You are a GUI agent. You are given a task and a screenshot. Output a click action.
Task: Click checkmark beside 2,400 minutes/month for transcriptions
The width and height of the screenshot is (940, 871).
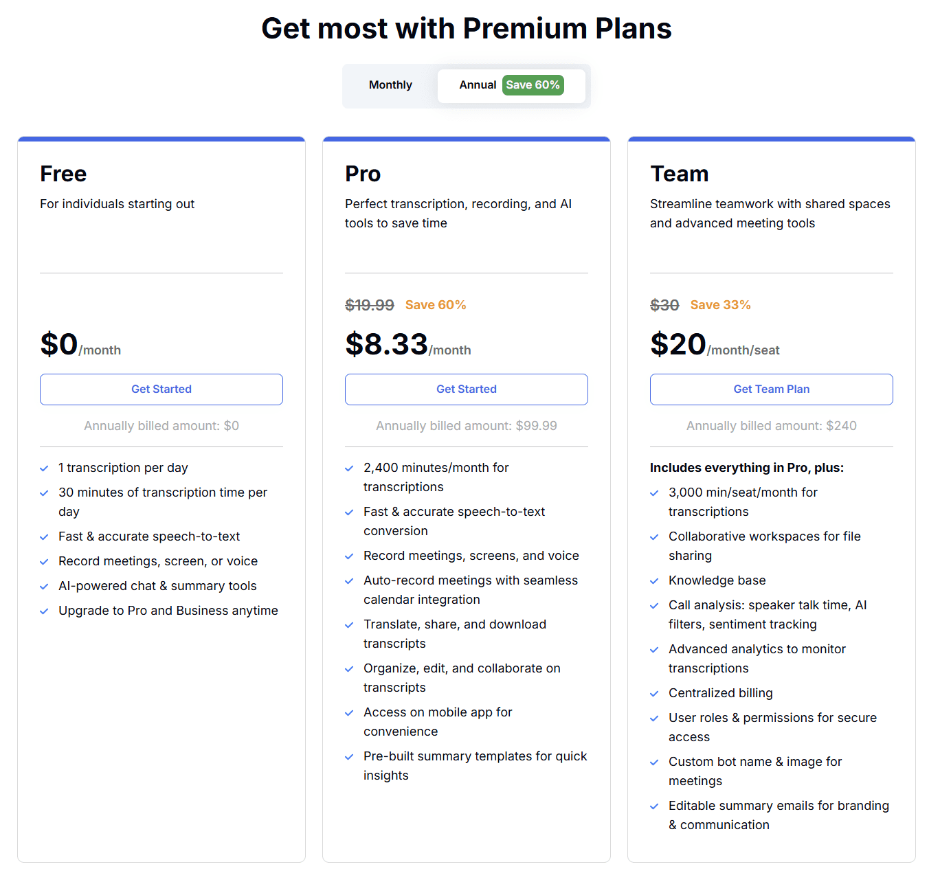349,468
